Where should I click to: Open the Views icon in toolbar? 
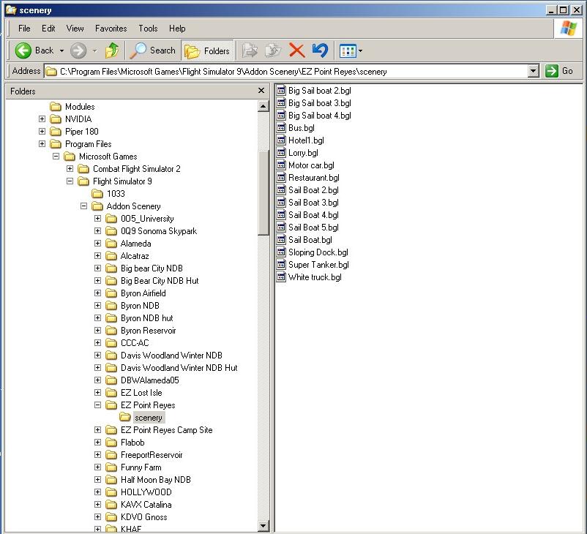348,50
